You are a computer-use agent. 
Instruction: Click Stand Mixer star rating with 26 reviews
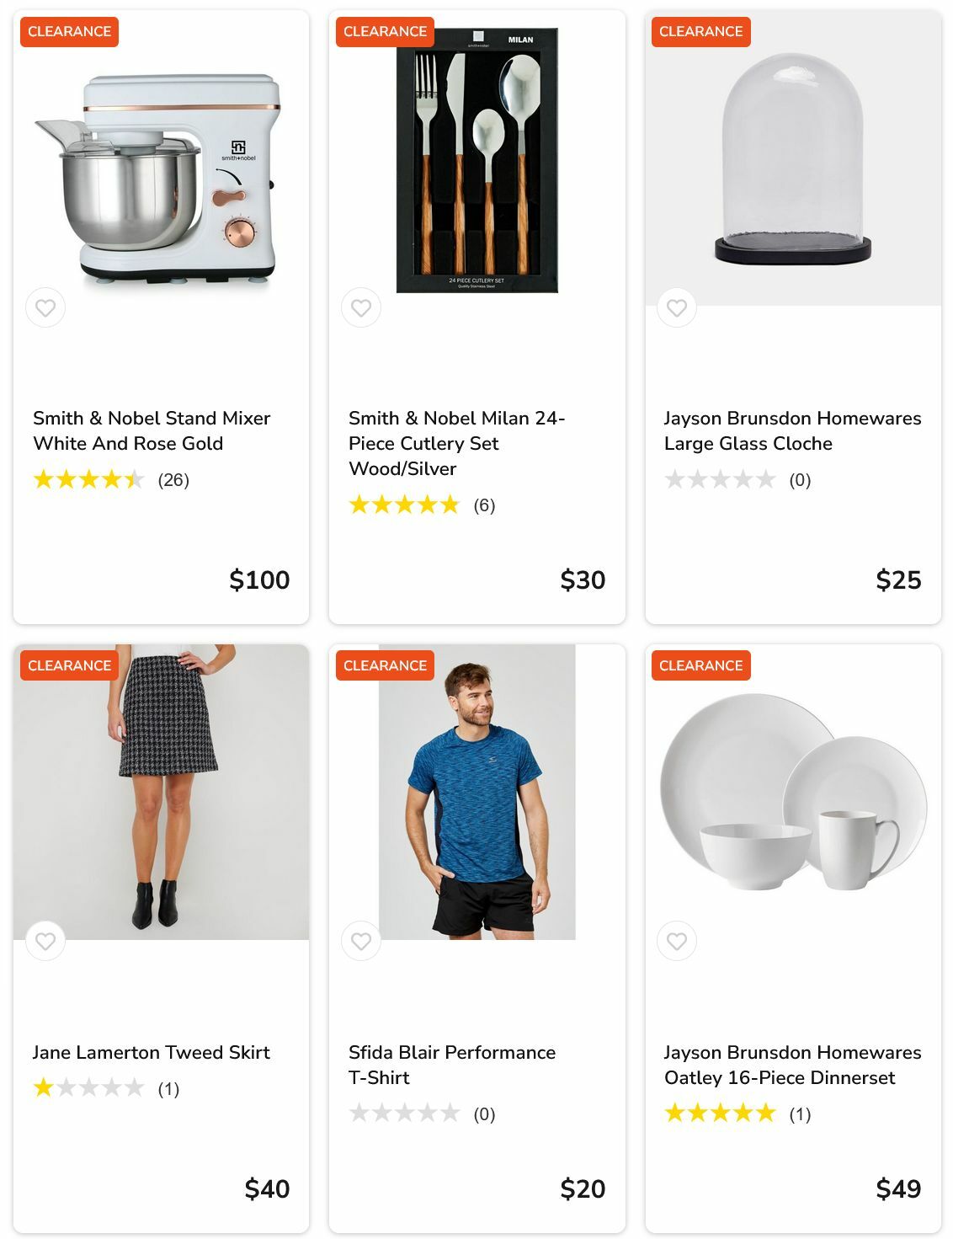pyautogui.click(x=88, y=480)
